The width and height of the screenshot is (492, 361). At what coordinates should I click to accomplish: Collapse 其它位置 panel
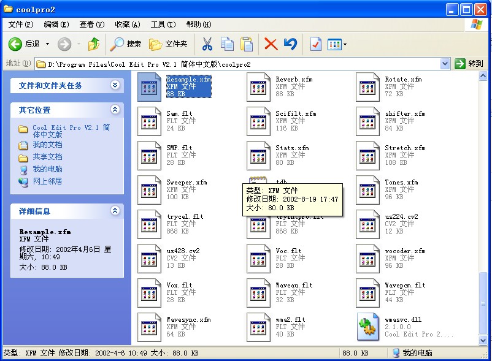(115, 109)
